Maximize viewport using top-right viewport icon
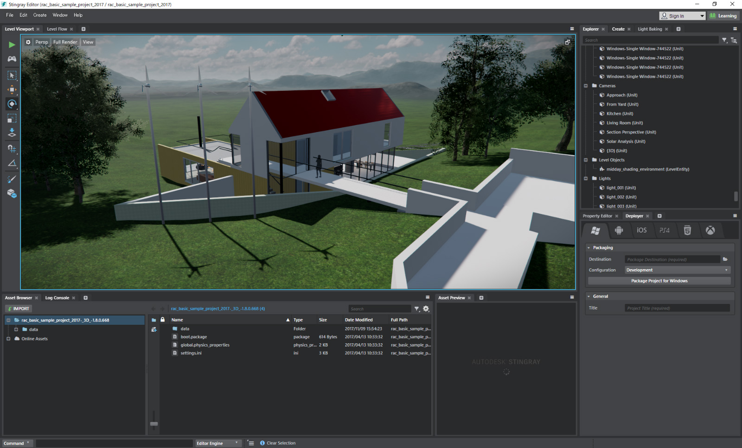742x448 pixels. [x=567, y=42]
